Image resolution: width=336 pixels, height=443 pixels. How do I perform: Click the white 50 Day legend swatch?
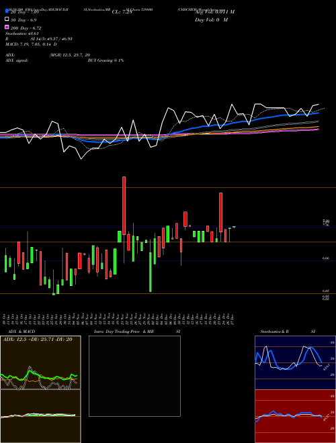coord(7,19)
